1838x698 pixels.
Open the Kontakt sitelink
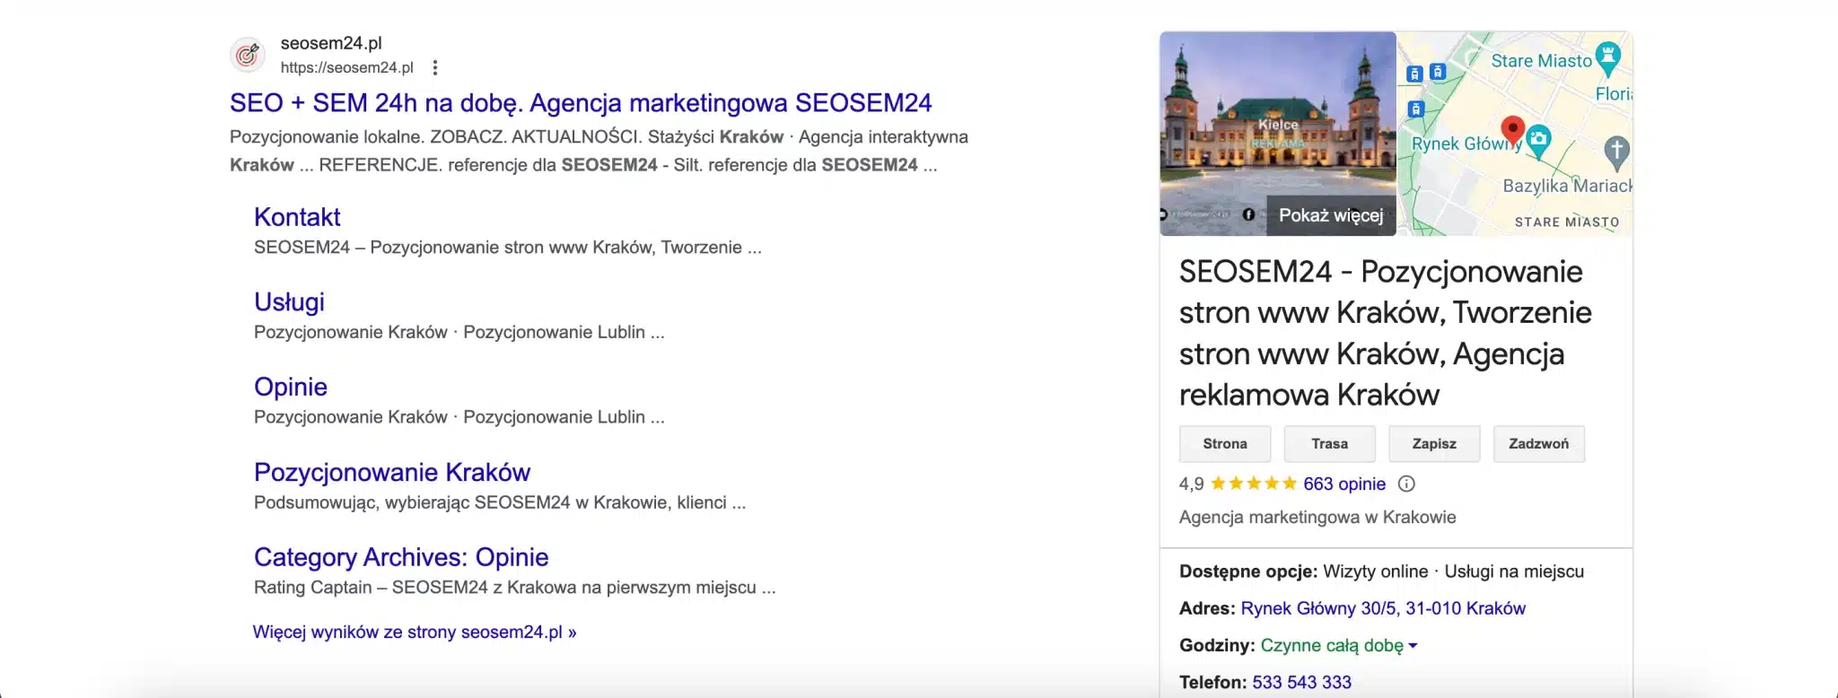(x=297, y=217)
